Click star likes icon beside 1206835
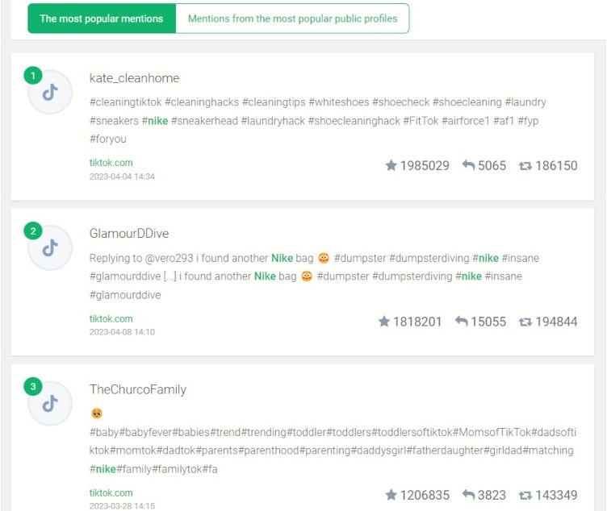 pos(391,495)
